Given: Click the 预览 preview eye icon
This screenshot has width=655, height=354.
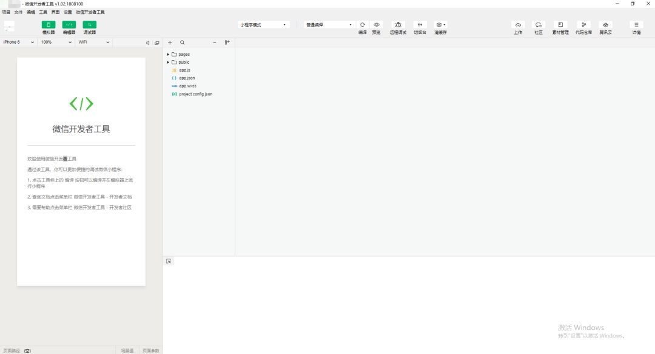Looking at the screenshot, I should [377, 25].
